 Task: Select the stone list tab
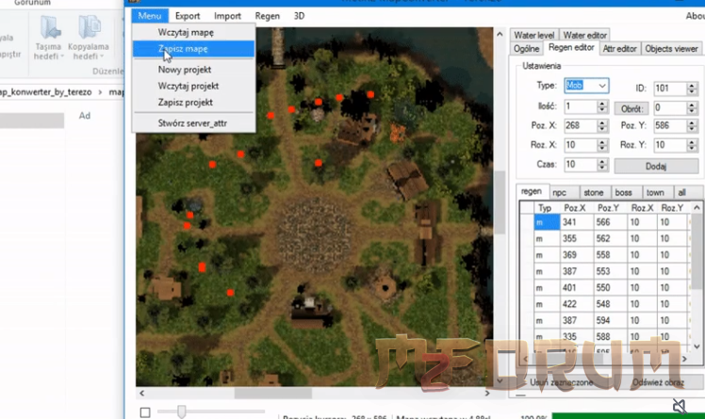point(594,193)
